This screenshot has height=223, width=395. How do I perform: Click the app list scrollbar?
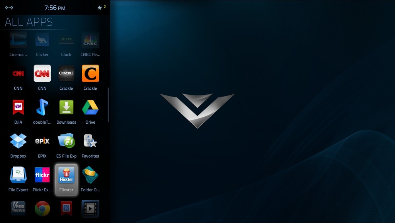pyautogui.click(x=108, y=104)
